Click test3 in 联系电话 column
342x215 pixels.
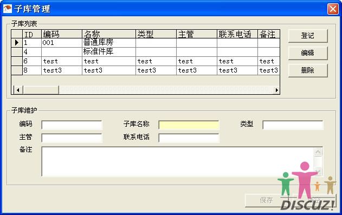click(x=237, y=70)
